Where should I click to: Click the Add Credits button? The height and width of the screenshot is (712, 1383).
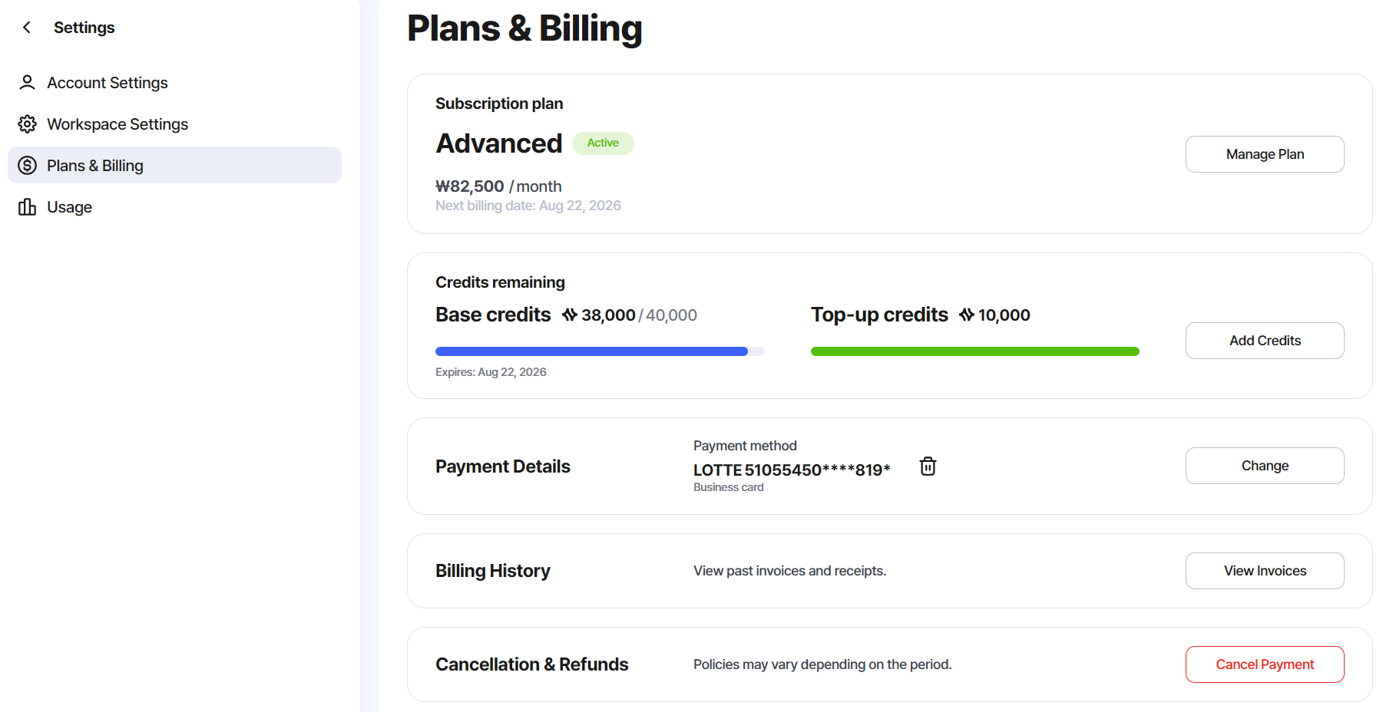coord(1265,341)
